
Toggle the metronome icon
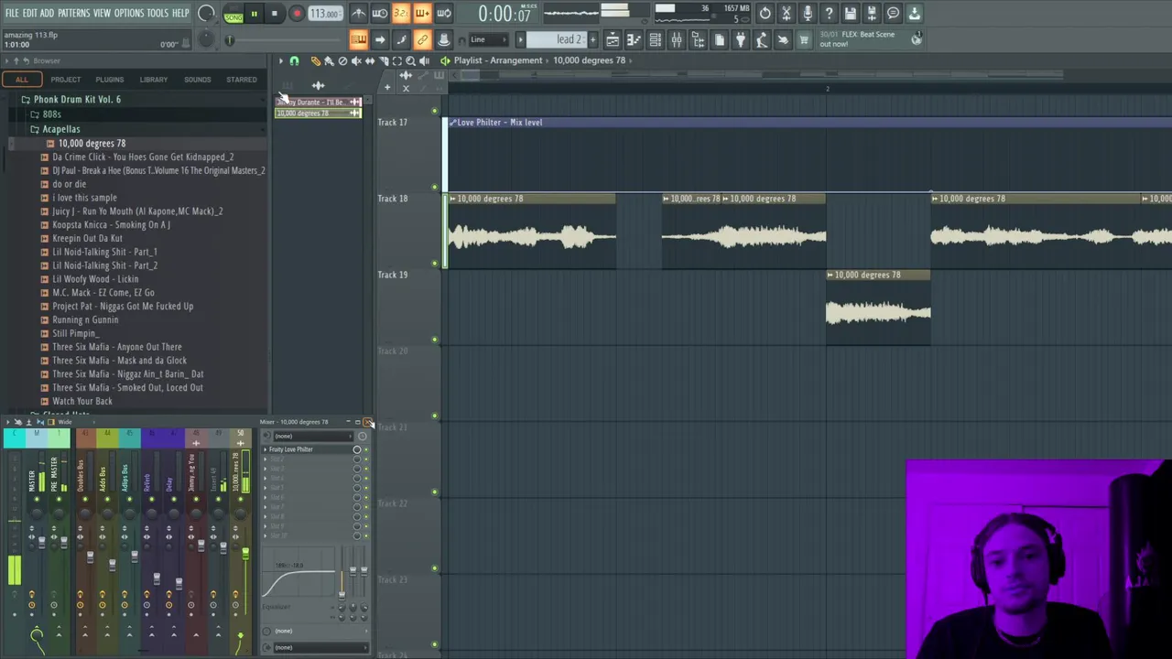click(358, 14)
